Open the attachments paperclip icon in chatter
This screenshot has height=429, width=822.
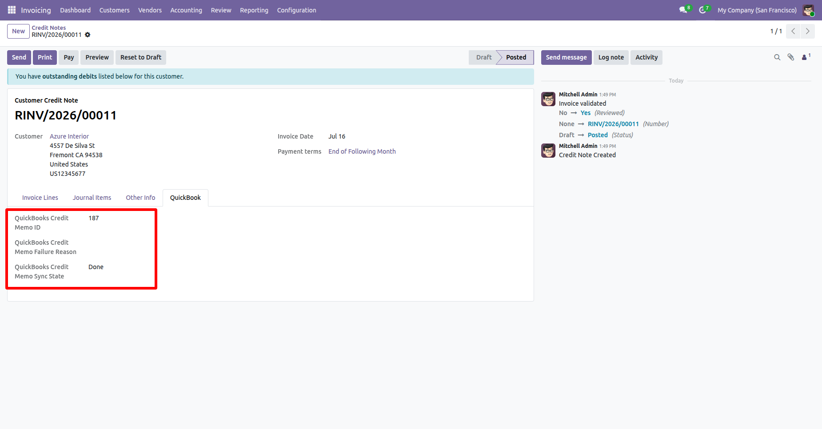click(791, 57)
